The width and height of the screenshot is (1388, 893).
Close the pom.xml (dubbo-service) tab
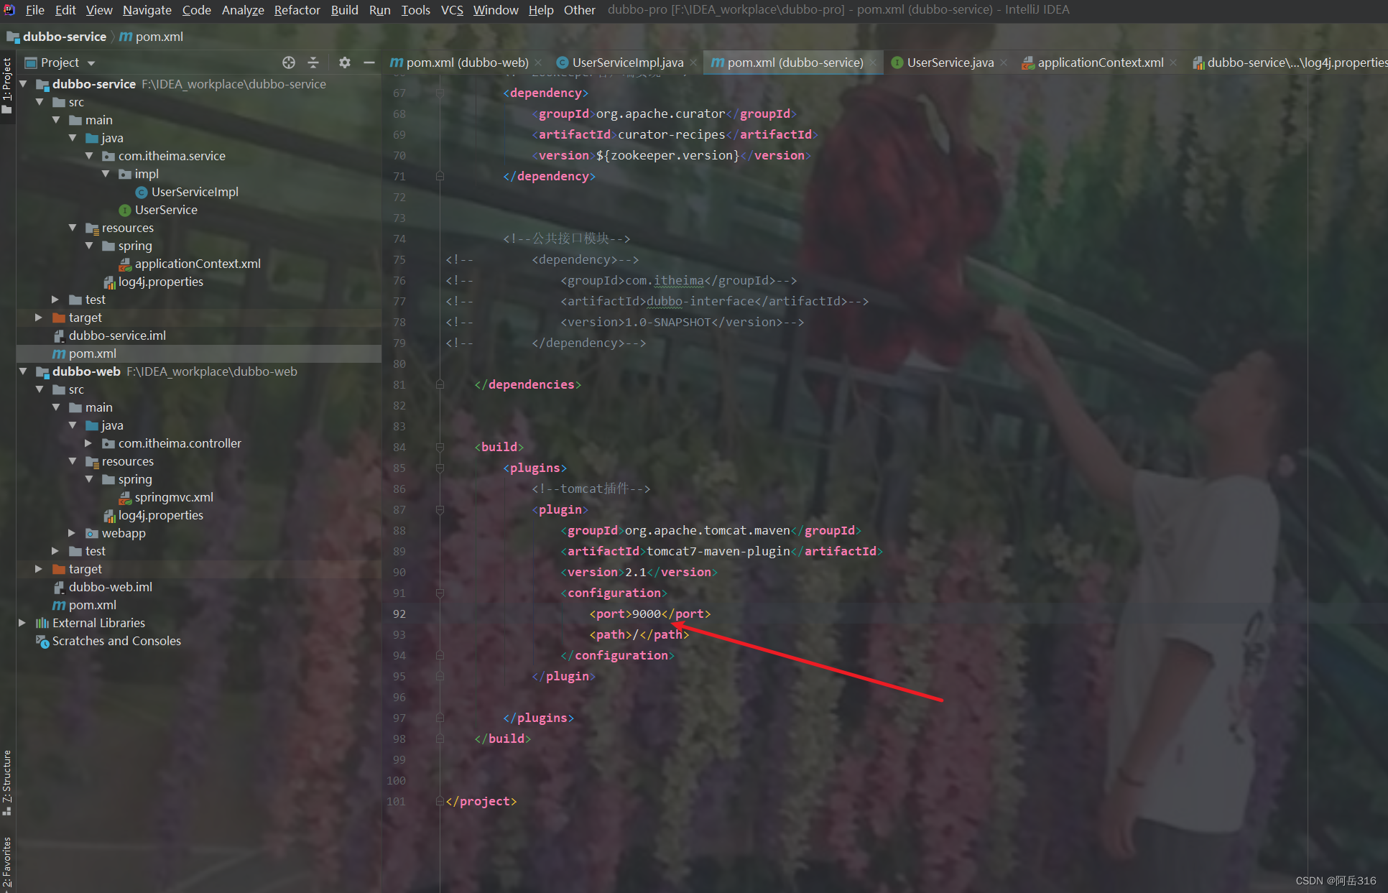(x=873, y=63)
